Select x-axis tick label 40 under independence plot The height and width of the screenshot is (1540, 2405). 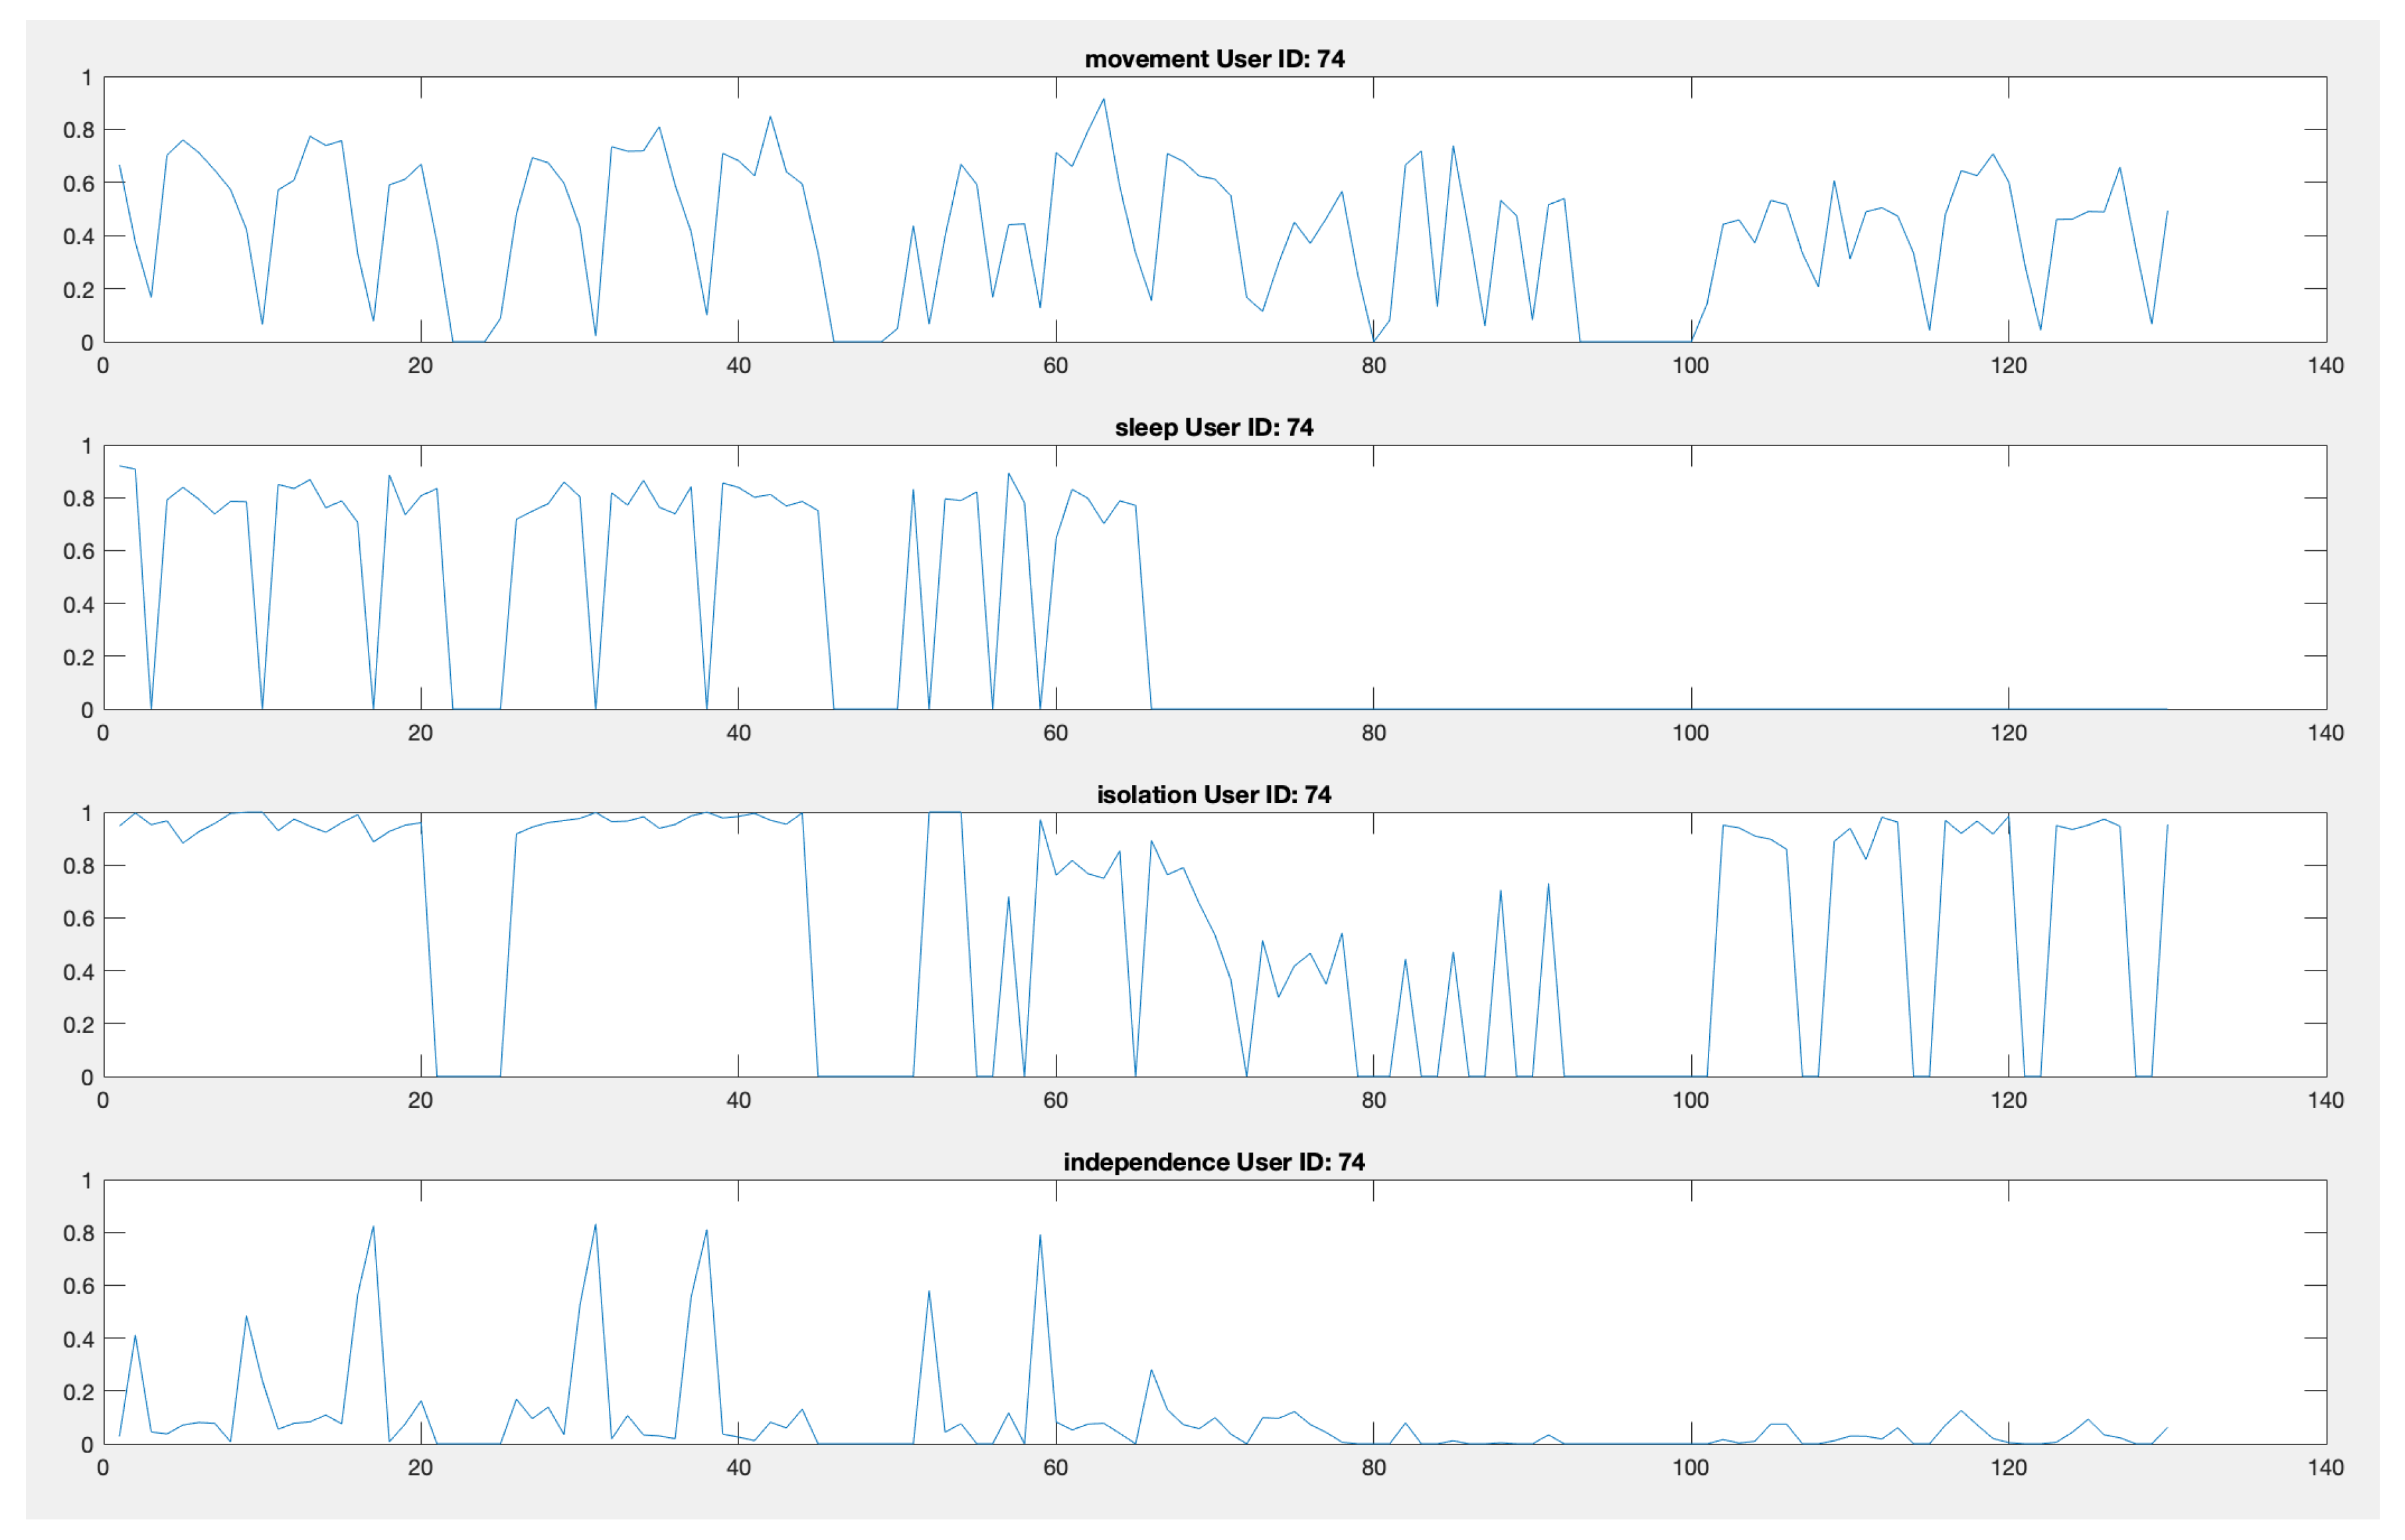tap(738, 1467)
